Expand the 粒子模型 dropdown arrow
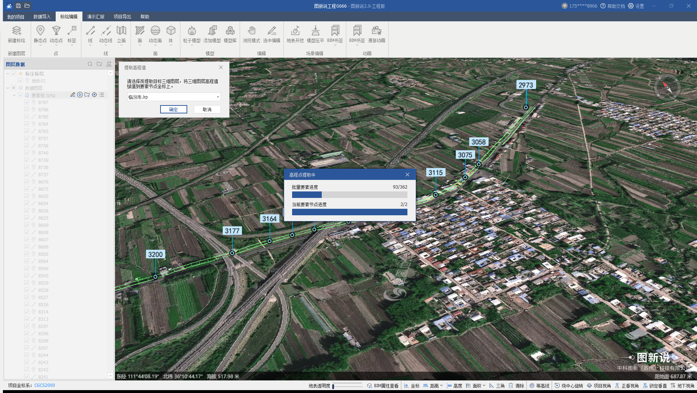This screenshot has width=697, height=393. [192, 45]
